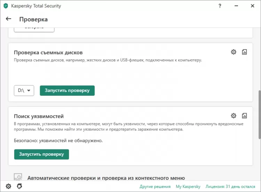Open Автоматические проверки и проверка из контекстного меню
Image resolution: width=261 pixels, height=192 pixels.
[x=106, y=178]
